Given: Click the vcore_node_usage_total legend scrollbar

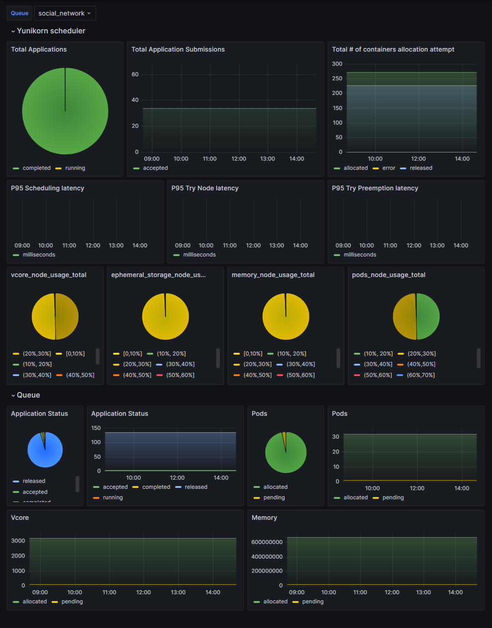Looking at the screenshot, I should [x=98, y=356].
